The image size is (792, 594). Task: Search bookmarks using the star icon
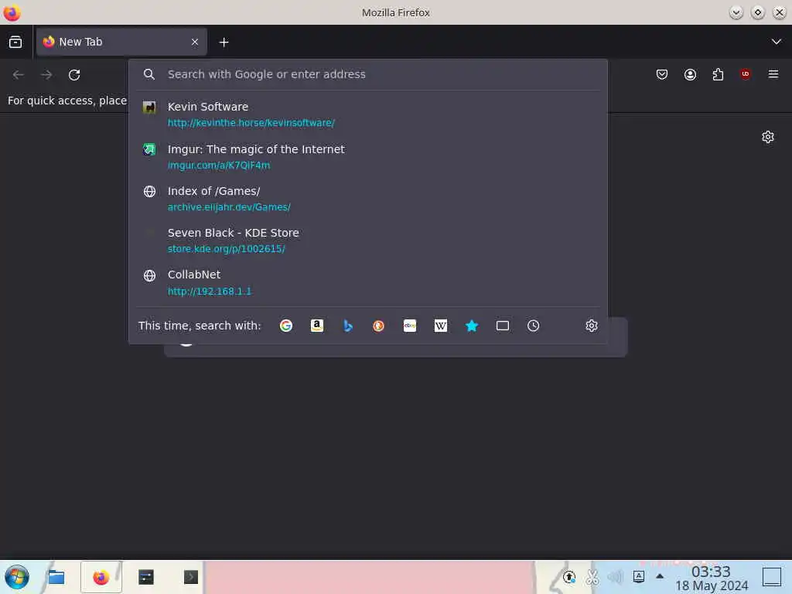(472, 326)
